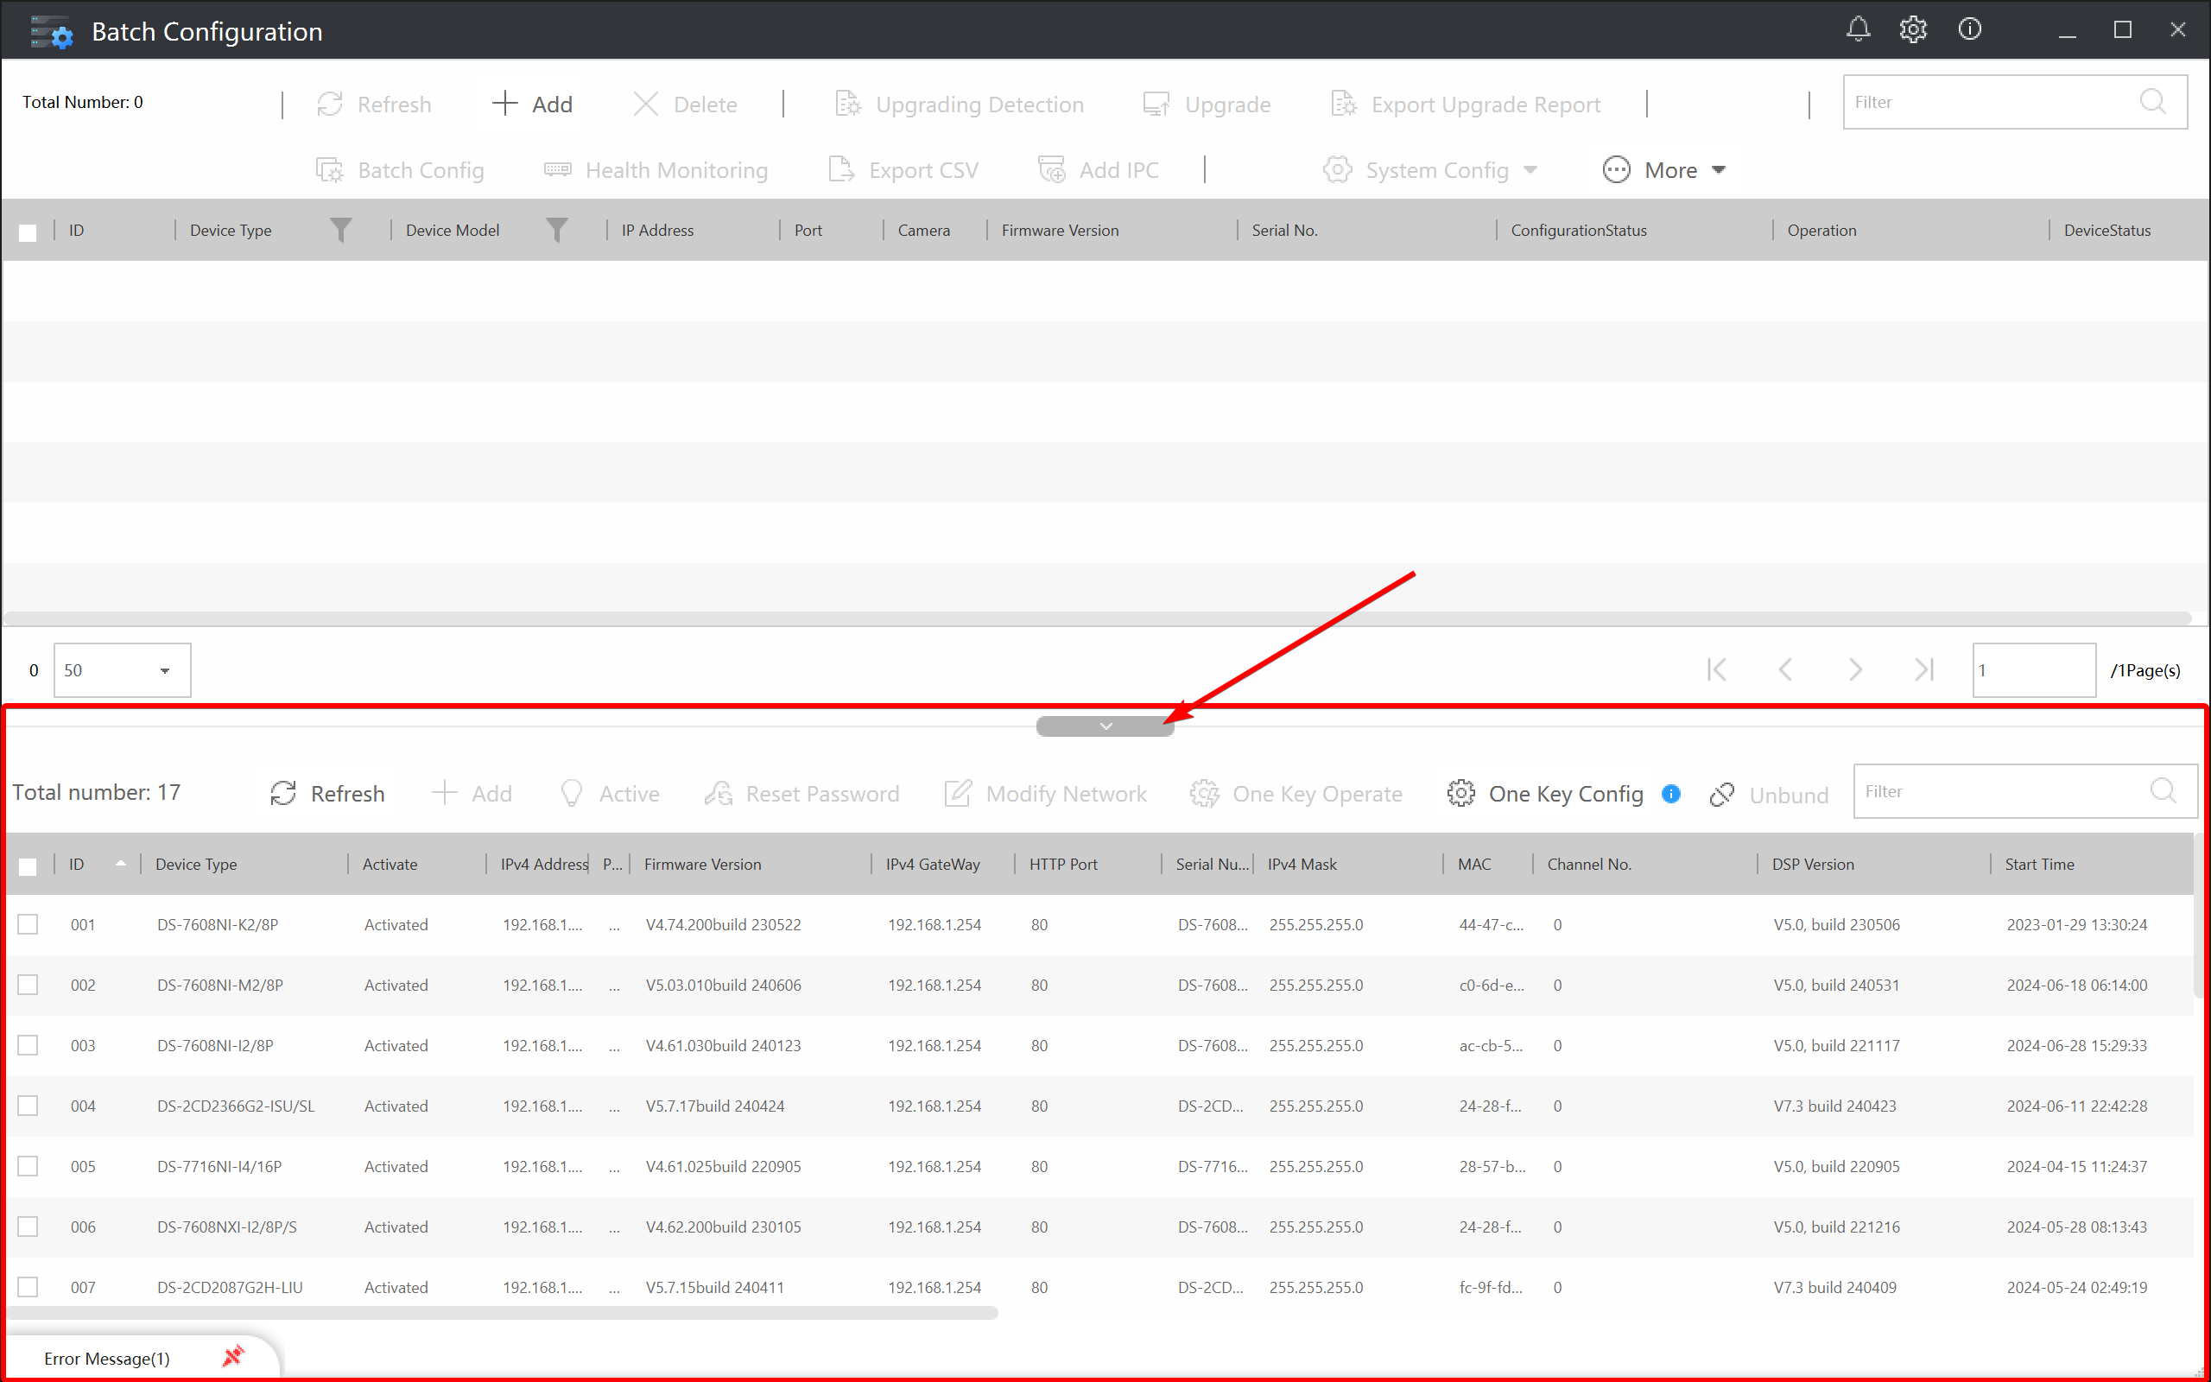Open Health Monitoring
Image resolution: width=2211 pixels, height=1382 pixels.
656,169
